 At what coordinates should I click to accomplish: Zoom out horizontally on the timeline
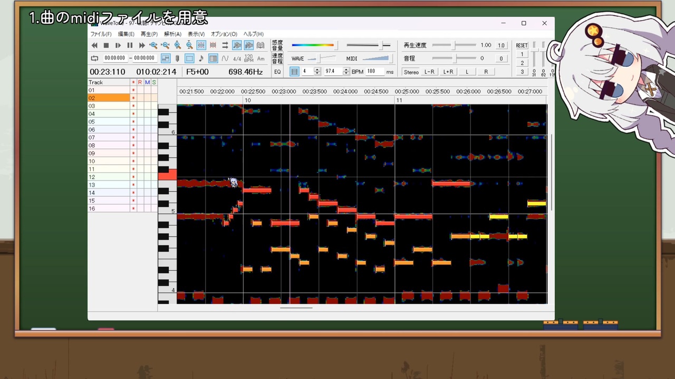click(x=166, y=46)
